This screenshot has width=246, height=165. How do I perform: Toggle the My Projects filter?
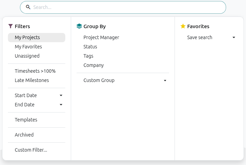(x=36, y=37)
